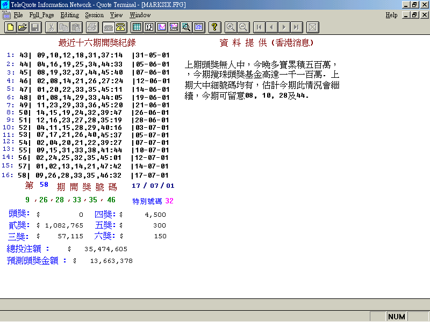The height and width of the screenshot is (322, 430).
Task: Click the Print icon in toolbar
Action: (x=92, y=27)
